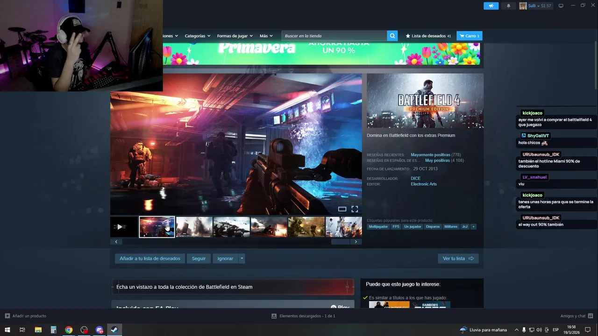Switch to Big Picture mode monitor icon
Viewport: 598px width, 336px height.
pyautogui.click(x=561, y=6)
